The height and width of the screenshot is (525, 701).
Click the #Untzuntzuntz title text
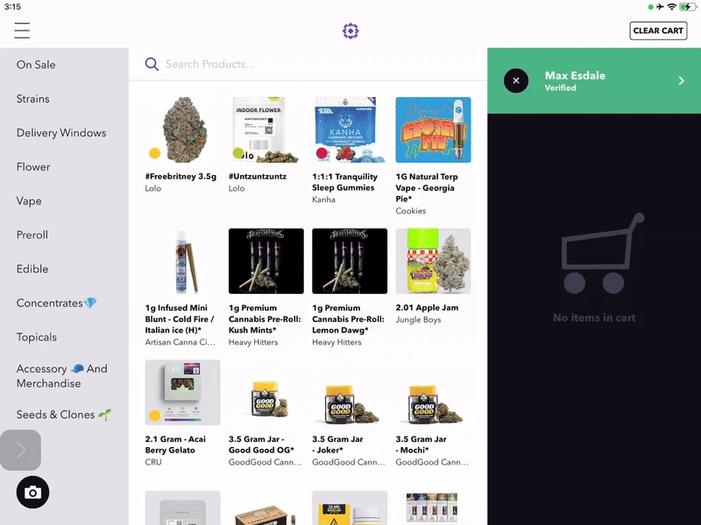(258, 177)
